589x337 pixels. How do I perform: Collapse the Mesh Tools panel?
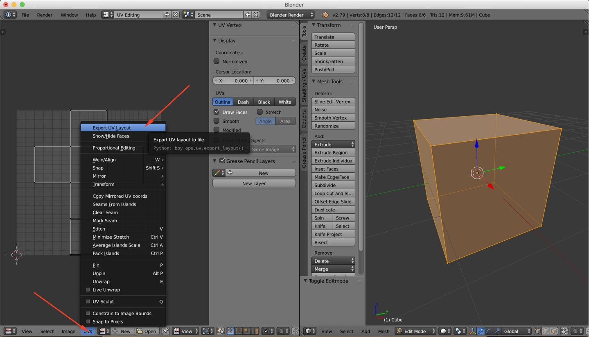pyautogui.click(x=314, y=81)
